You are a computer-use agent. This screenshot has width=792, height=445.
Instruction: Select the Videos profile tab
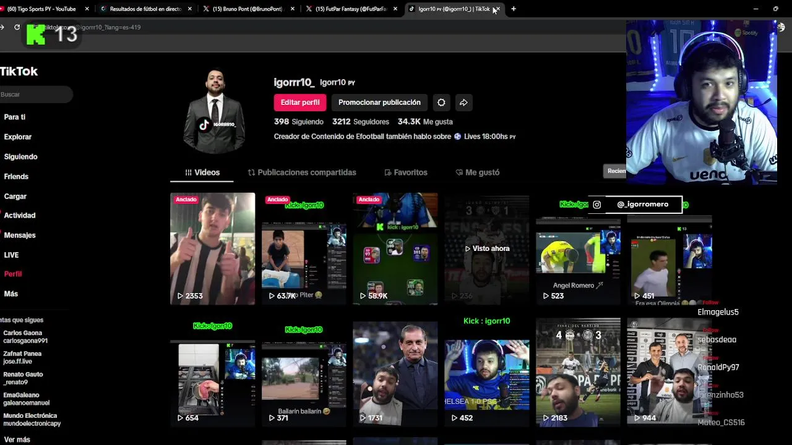(x=202, y=172)
